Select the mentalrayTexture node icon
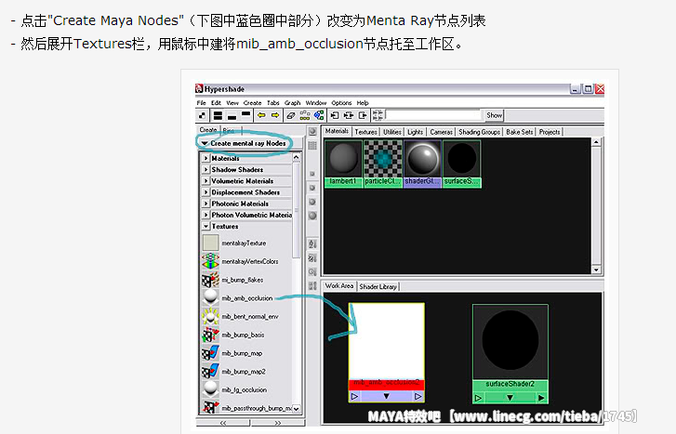The height and width of the screenshot is (434, 676). pos(210,243)
